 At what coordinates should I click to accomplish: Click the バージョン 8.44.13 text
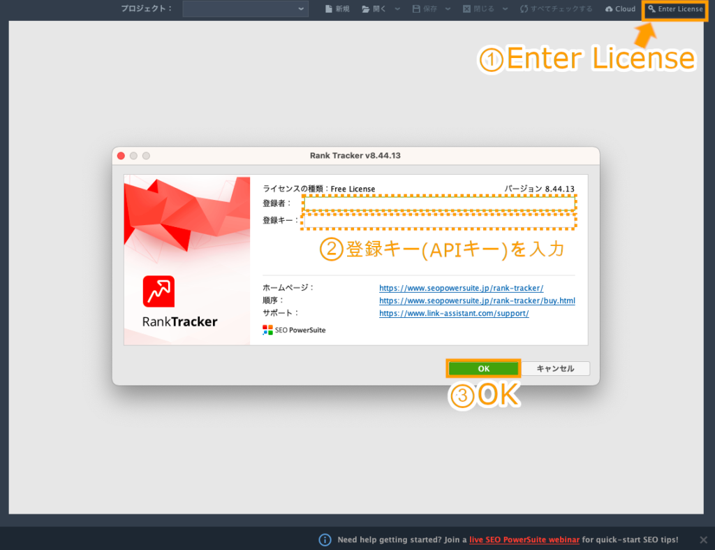coord(540,189)
